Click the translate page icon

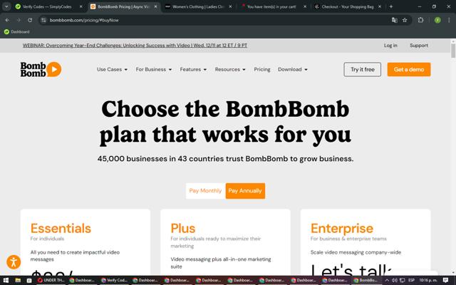click(394, 20)
